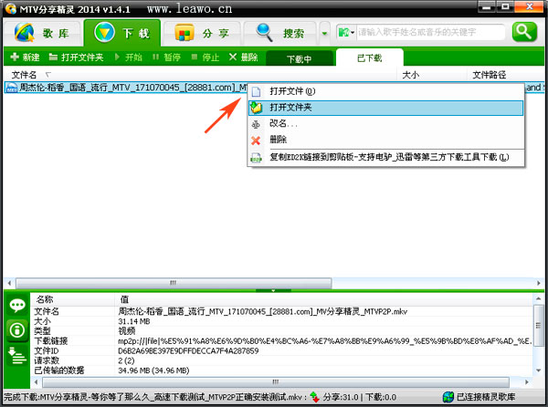
Task: Choose 复制ED2K链接到剪贴板 from the context menu
Action: click(x=385, y=158)
